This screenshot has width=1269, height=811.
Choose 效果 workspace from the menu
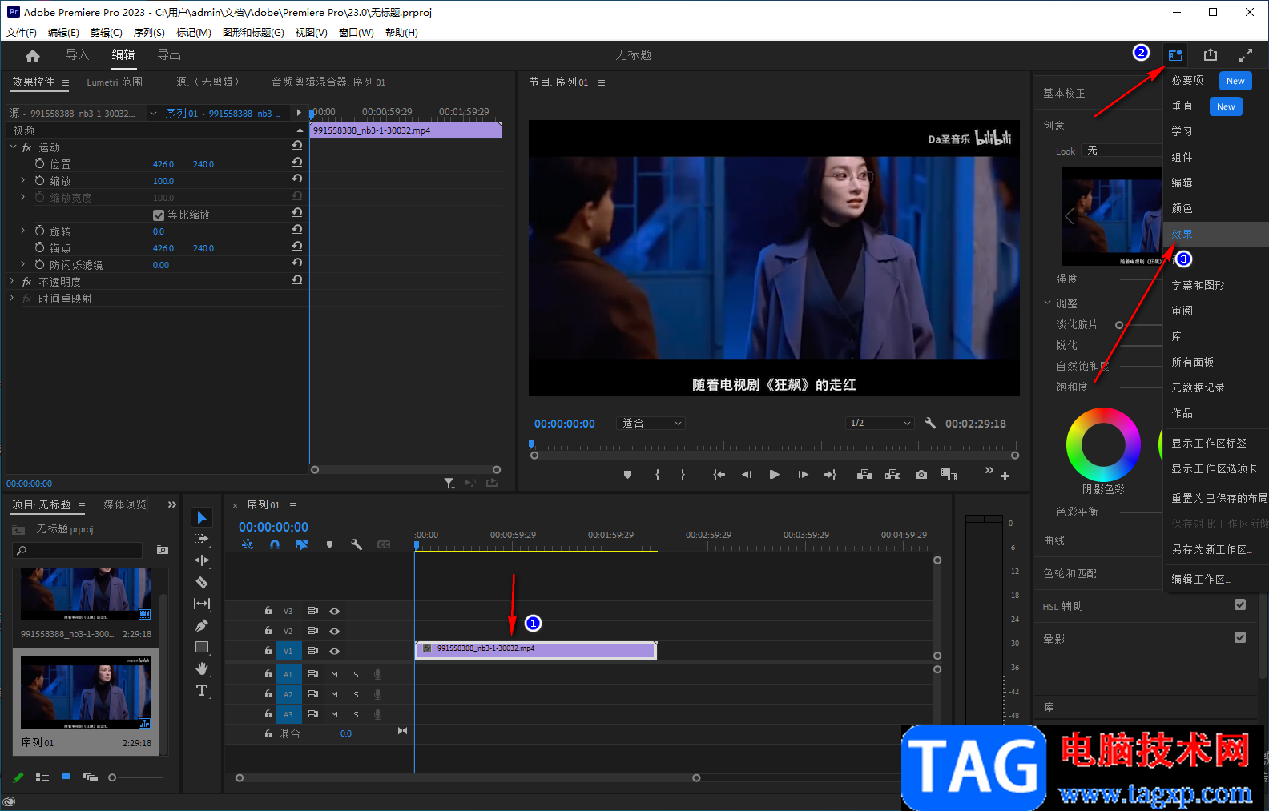[x=1182, y=234]
